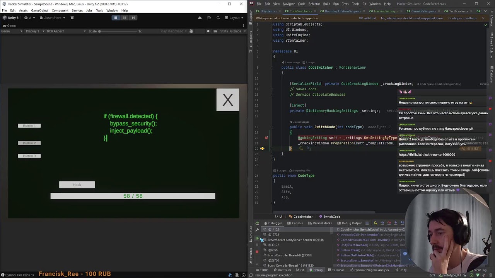Image resolution: width=495 pixels, height=278 pixels.
Task: Click Resume Program green icon
Action: tap(257, 239)
